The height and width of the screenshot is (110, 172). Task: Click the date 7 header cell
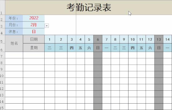(x=106, y=39)
